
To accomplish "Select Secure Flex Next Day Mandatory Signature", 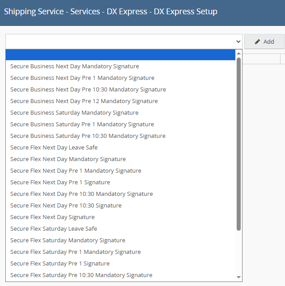I will click(68, 159).
